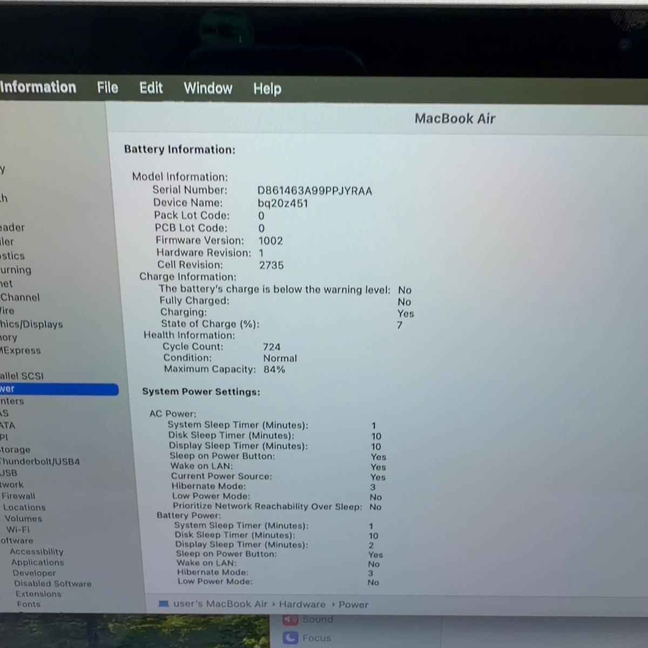
Task: Select Disabled Software in the sidebar
Action: click(53, 583)
